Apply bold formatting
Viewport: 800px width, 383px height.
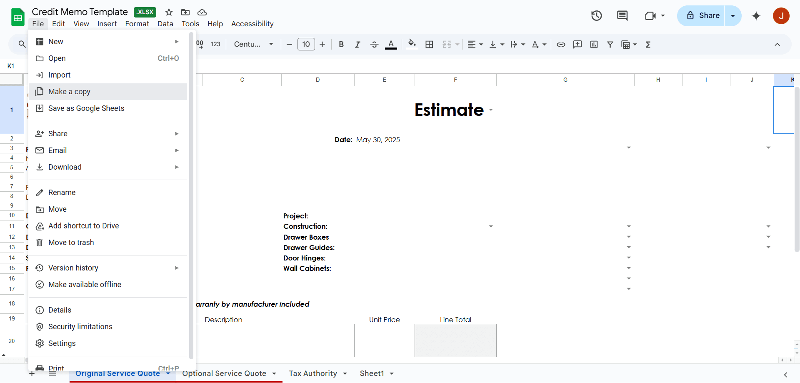(341, 44)
